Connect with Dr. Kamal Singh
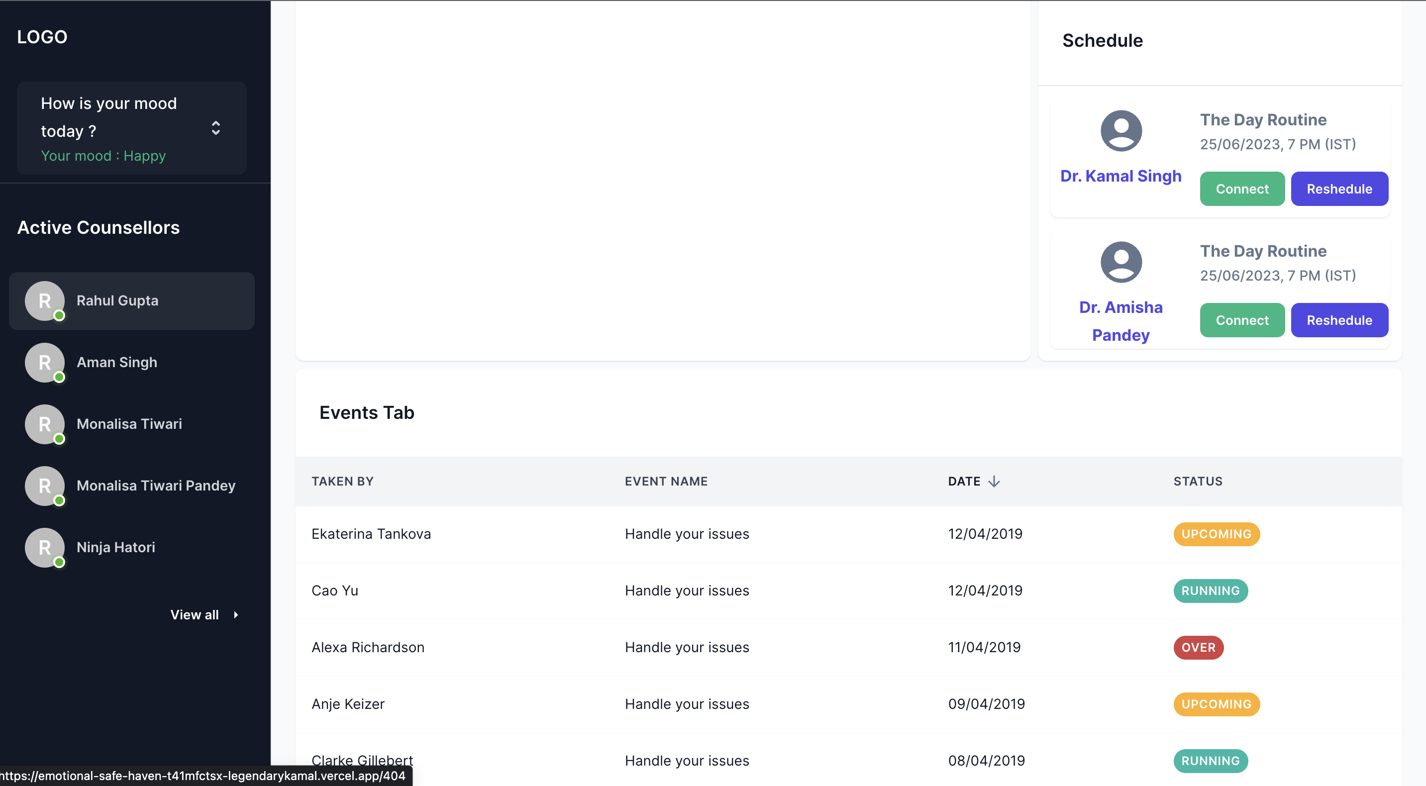 (1242, 189)
